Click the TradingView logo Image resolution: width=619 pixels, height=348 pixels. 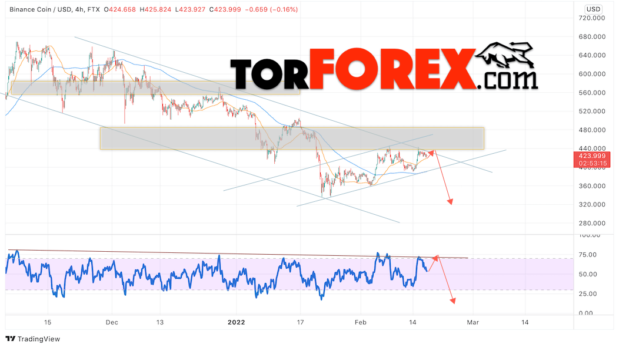33,339
